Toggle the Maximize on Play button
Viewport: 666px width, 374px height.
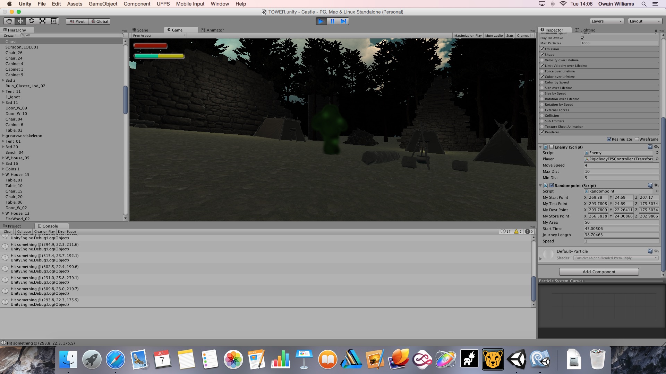coord(468,36)
